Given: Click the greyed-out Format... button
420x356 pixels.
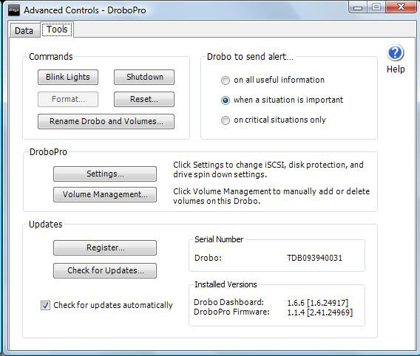Looking at the screenshot, I should tap(68, 99).
